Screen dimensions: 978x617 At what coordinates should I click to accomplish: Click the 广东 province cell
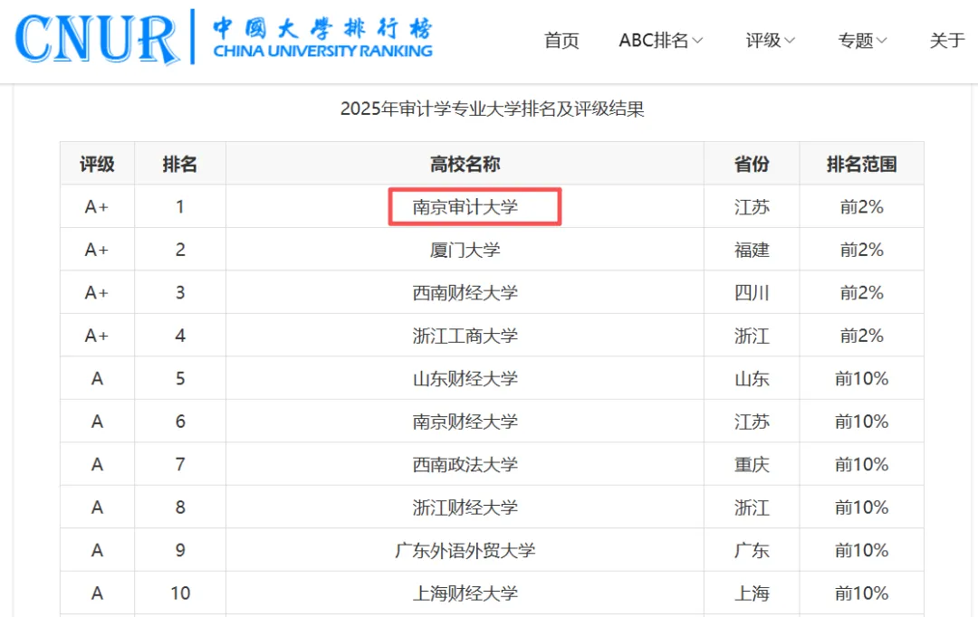[x=752, y=551]
